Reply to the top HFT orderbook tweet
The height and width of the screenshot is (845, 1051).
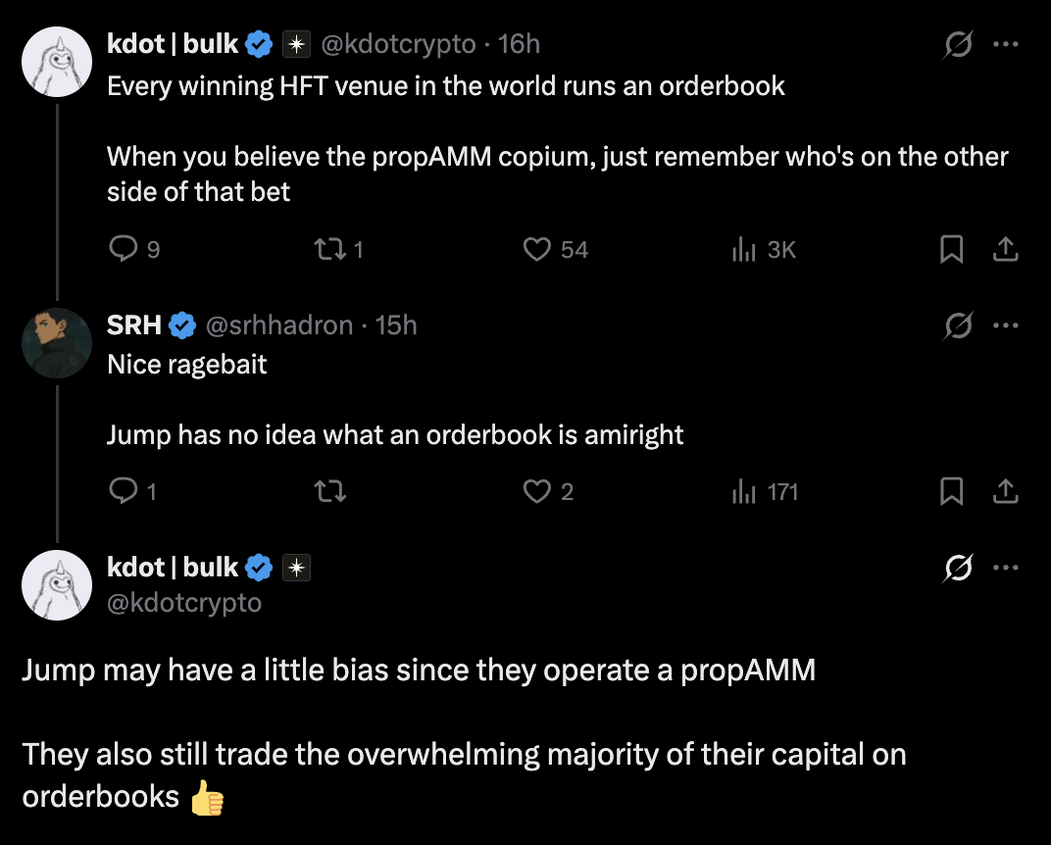123,250
